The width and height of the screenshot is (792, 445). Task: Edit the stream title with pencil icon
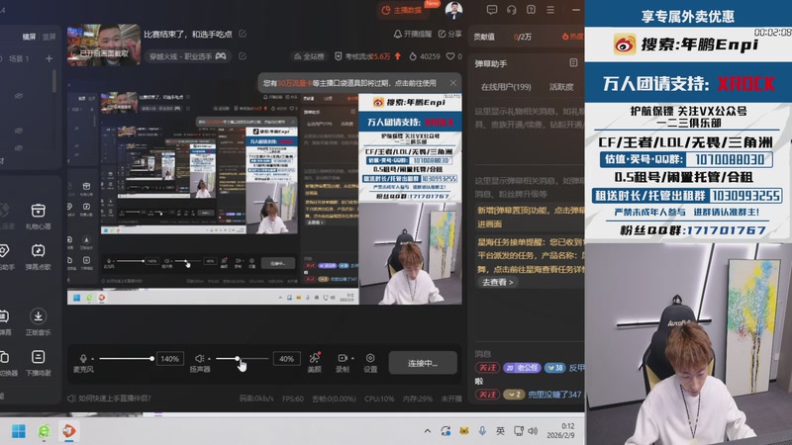[243, 34]
